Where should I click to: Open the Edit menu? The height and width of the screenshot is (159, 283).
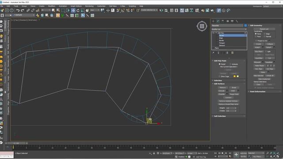[8, 6]
